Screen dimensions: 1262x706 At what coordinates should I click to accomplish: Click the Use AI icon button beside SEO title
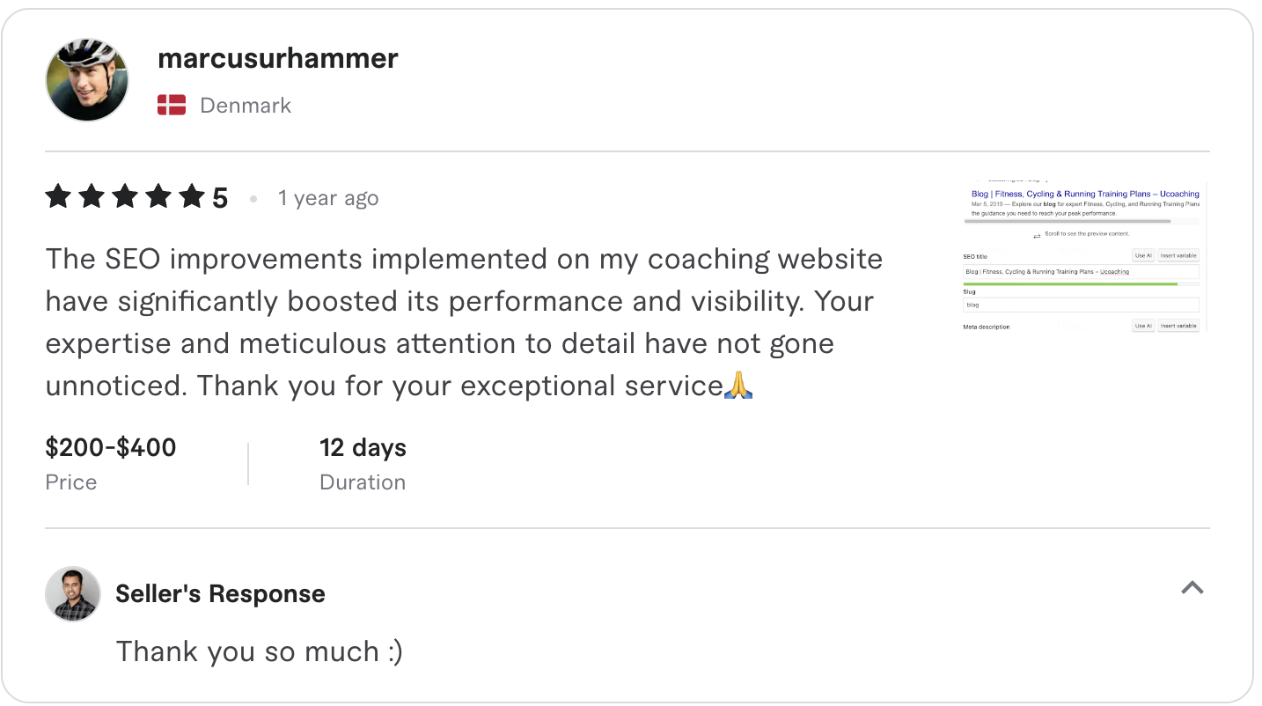pos(1143,255)
